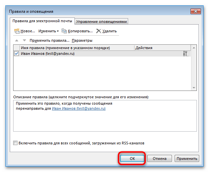Click the Отмена cancel button
Viewport: 209px width, 172px height.
[159, 159]
